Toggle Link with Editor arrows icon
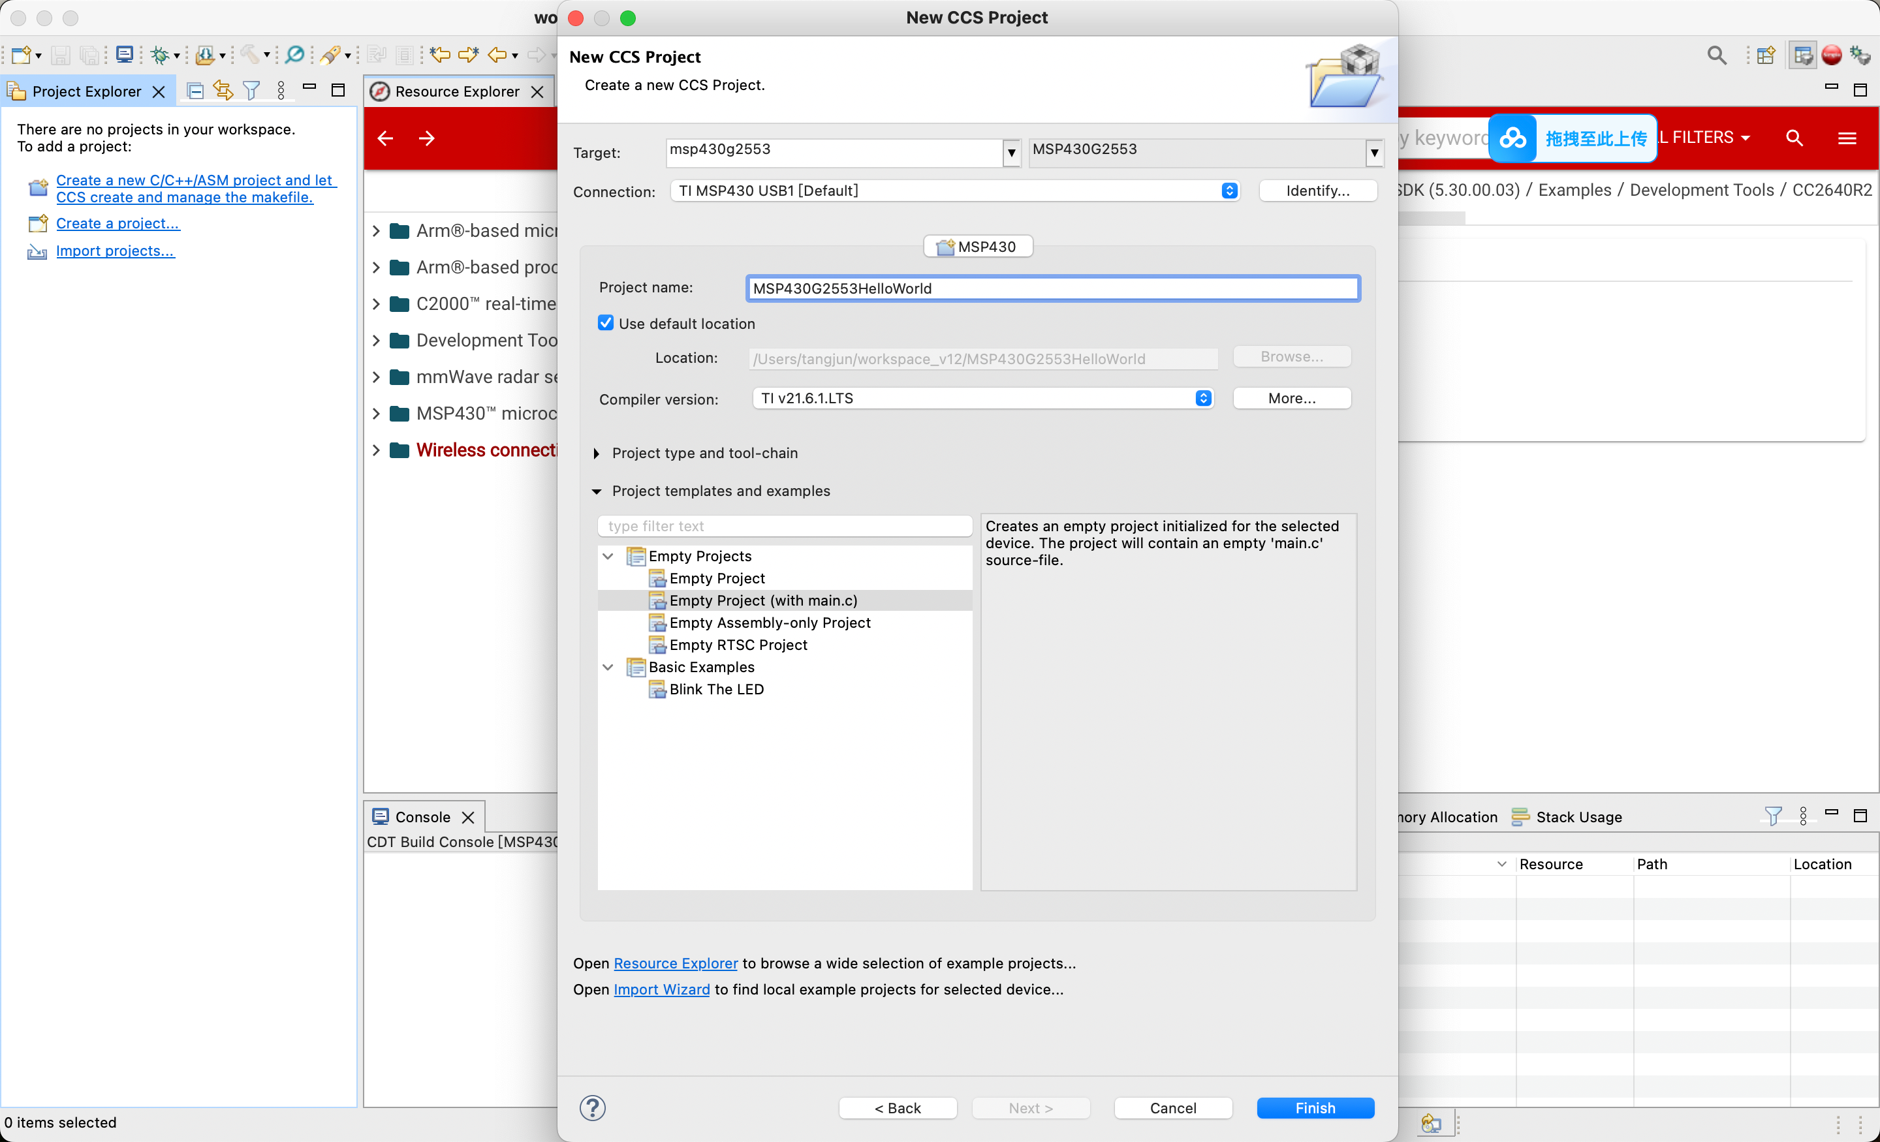Viewport: 1880px width, 1142px height. pyautogui.click(x=223, y=91)
